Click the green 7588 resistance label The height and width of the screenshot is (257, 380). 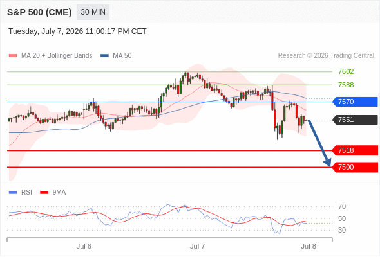click(x=346, y=85)
